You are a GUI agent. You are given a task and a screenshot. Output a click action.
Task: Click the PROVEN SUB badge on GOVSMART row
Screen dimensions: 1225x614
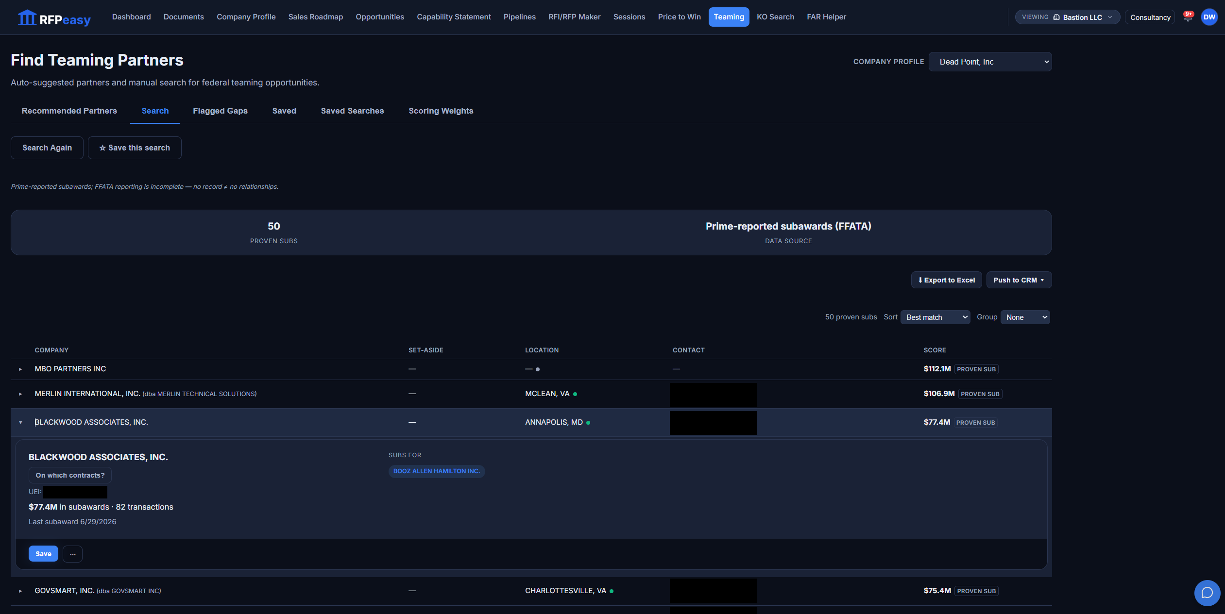(x=976, y=591)
